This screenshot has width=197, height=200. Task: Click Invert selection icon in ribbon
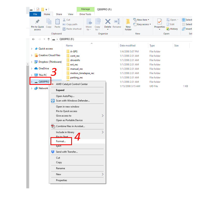[x=184, y=29]
